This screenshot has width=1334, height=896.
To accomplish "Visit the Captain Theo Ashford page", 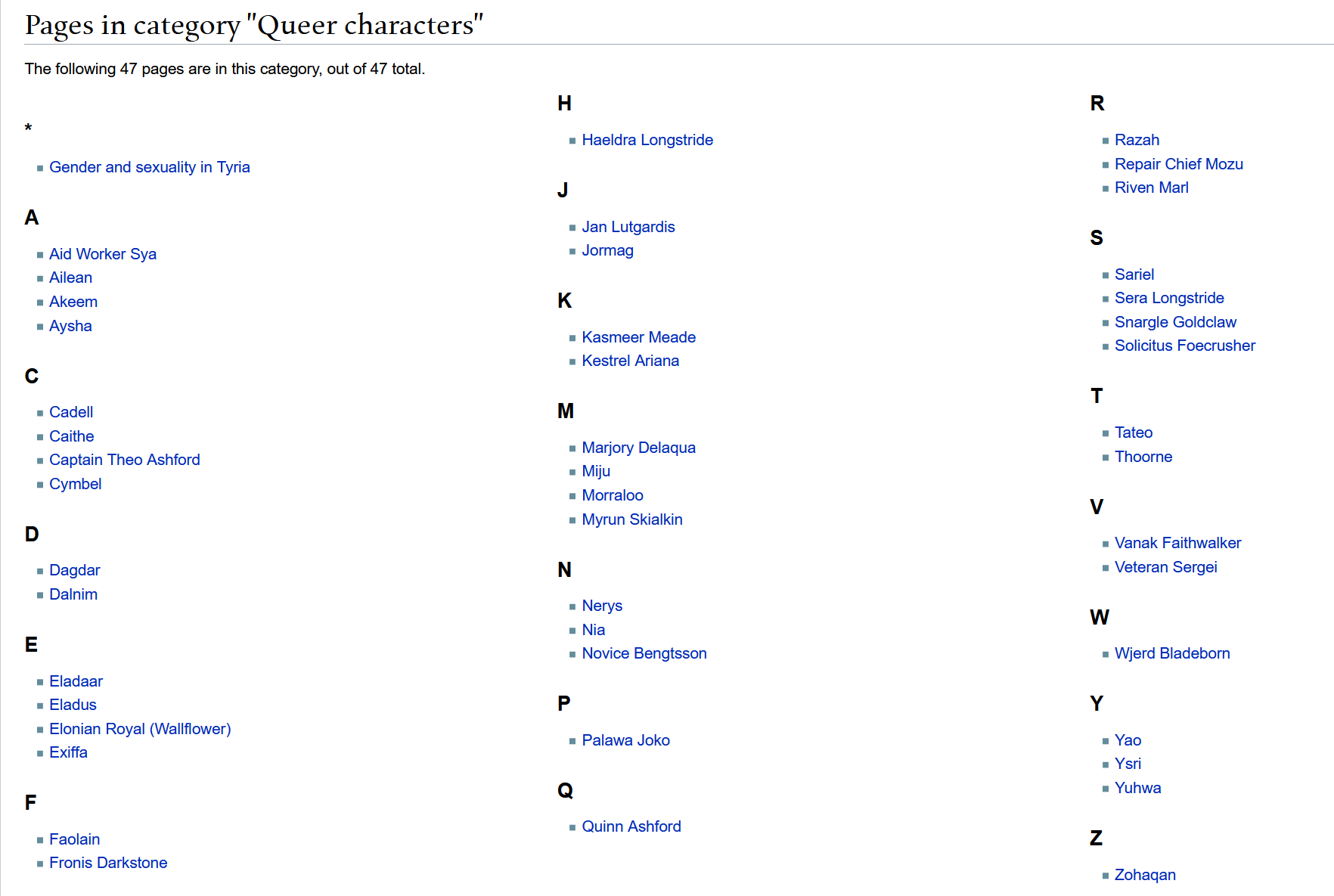I will (125, 460).
